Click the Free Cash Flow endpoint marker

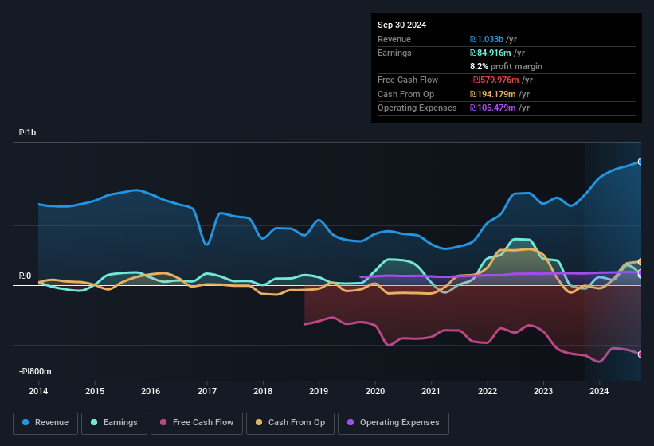pyautogui.click(x=640, y=354)
